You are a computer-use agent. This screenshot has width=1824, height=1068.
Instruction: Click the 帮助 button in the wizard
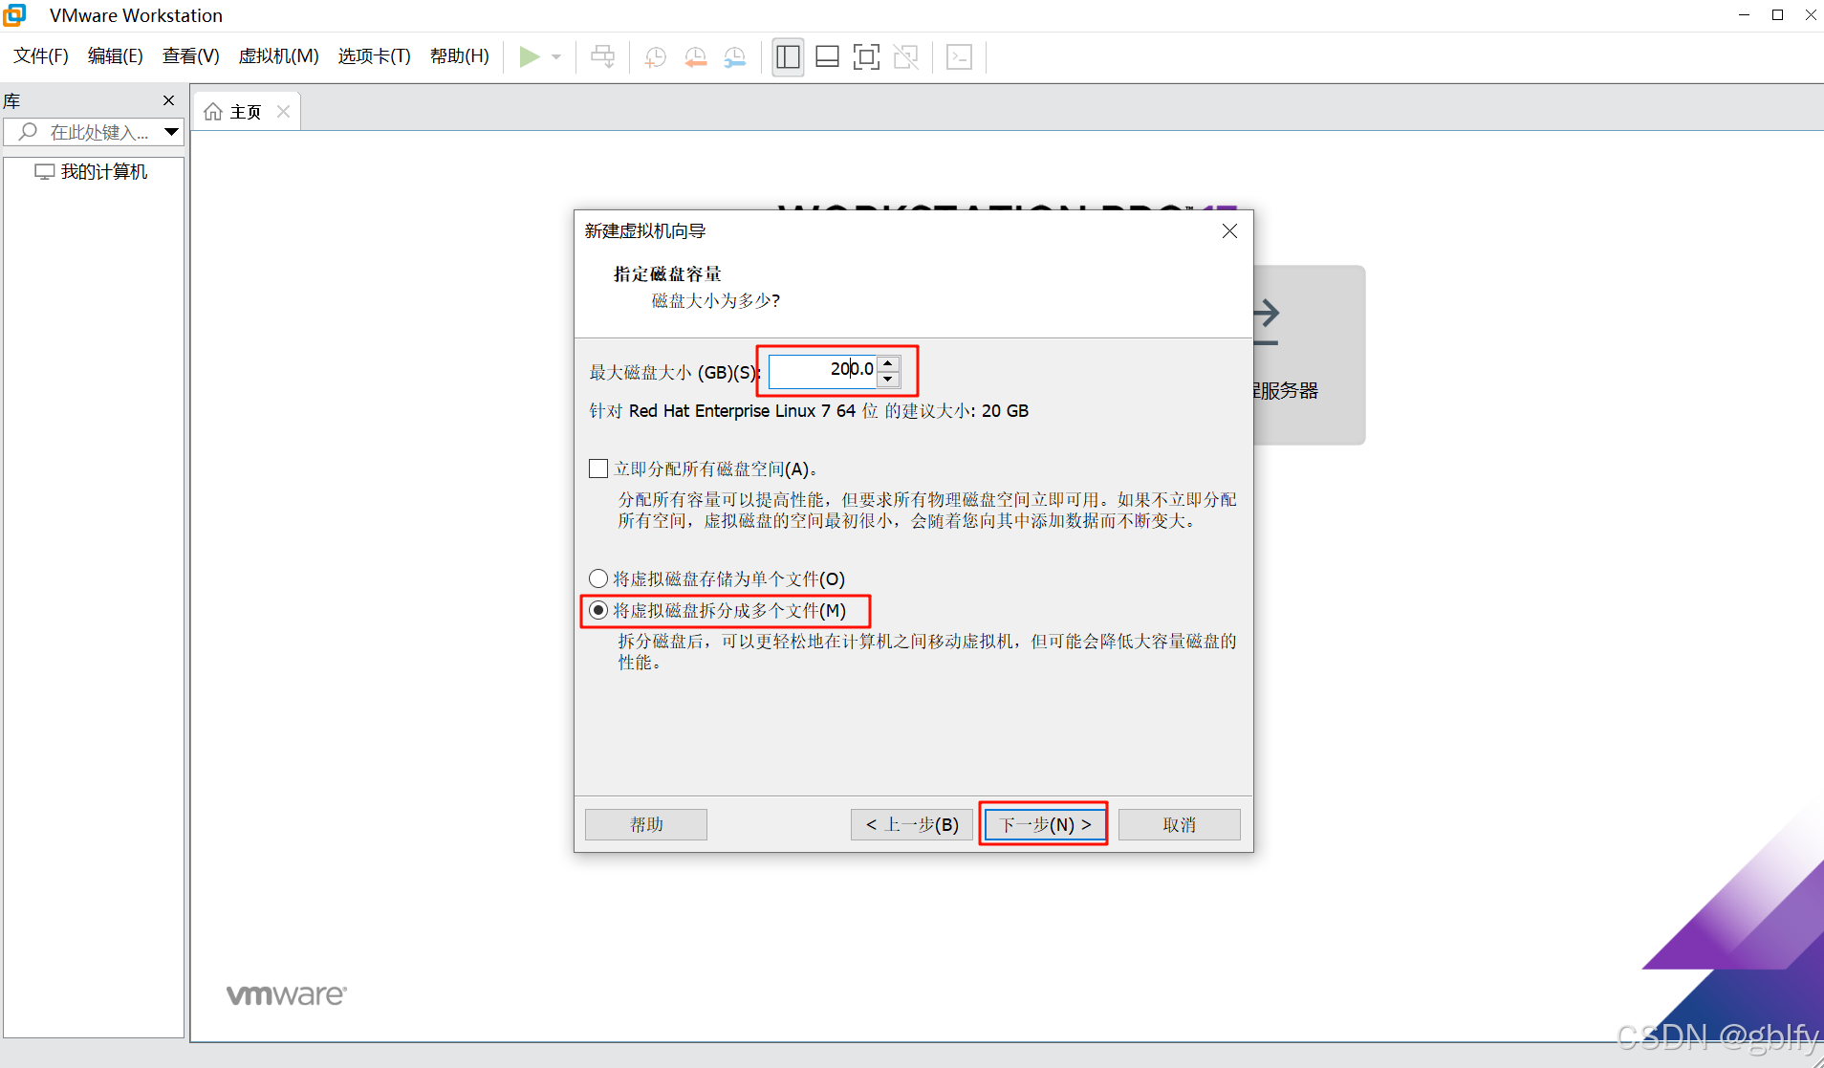(646, 824)
